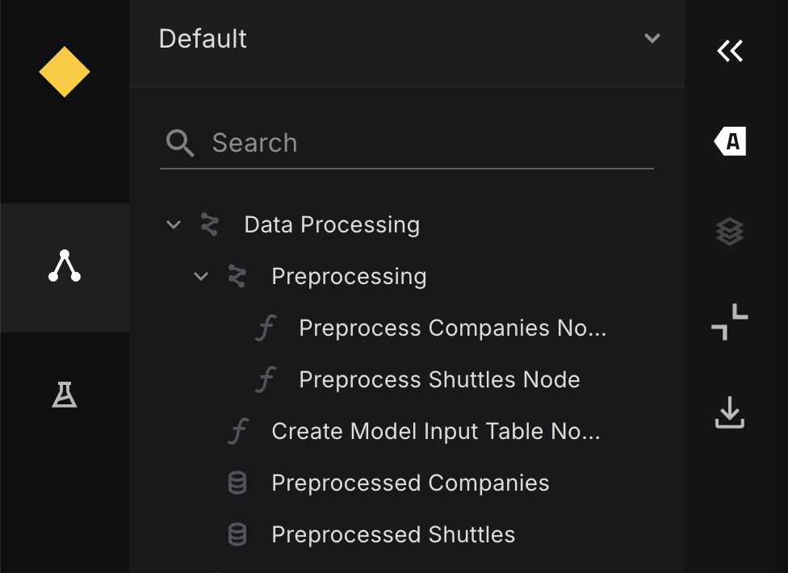The height and width of the screenshot is (573, 788).
Task: Click the dataset icon beside Preprocessed Companies
Action: [x=236, y=483]
